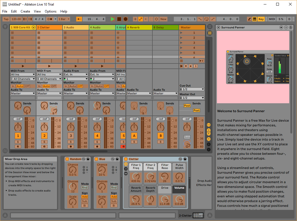The image size is (297, 221).
Task: Toggle Capture MIDI button
Action: point(151,19)
